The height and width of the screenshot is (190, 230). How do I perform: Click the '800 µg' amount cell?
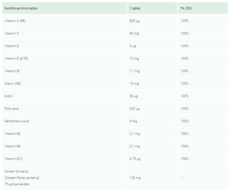click(134, 21)
